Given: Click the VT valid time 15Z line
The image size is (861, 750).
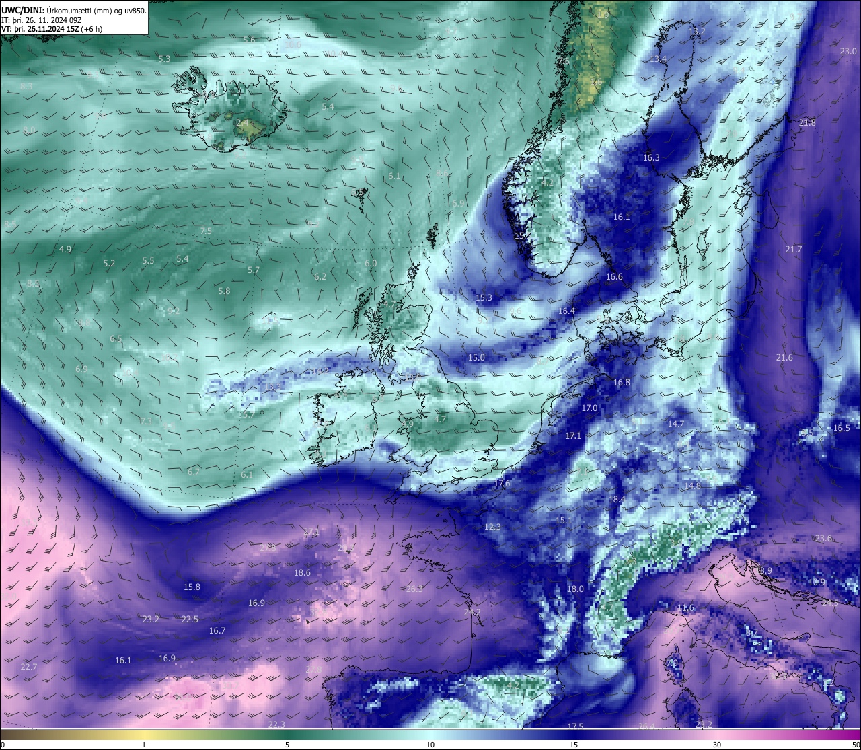Looking at the screenshot, I should [52, 29].
